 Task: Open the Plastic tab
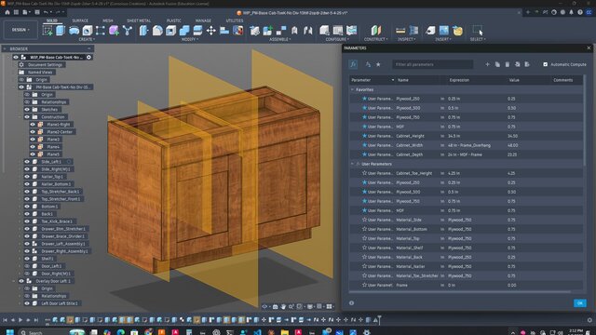coord(174,20)
